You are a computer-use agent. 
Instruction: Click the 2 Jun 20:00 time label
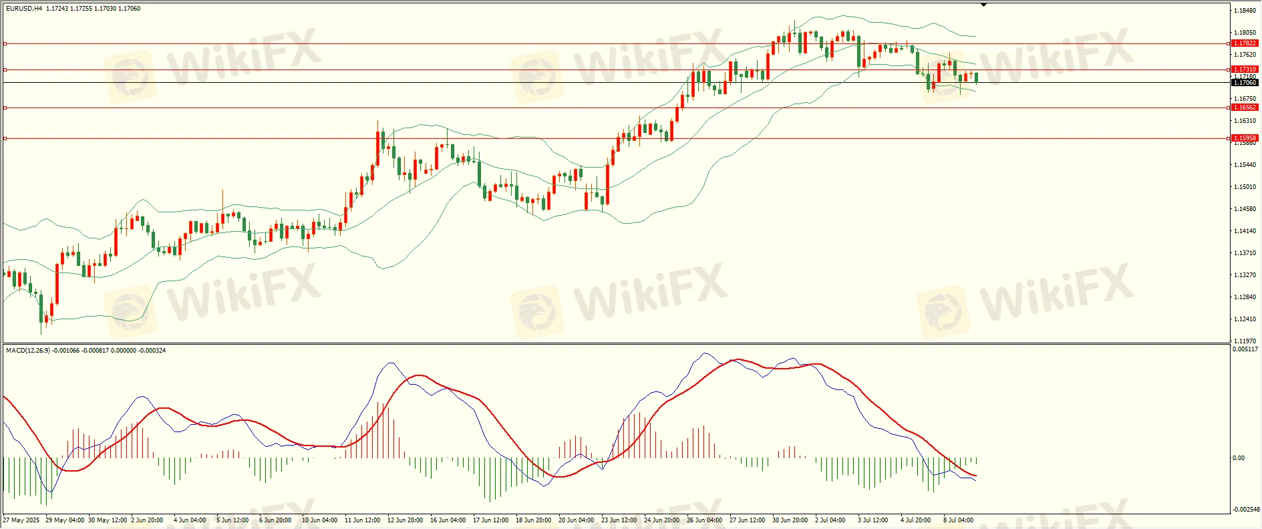click(x=147, y=520)
